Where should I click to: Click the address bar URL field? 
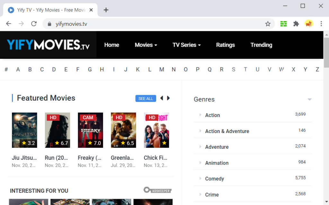[154, 24]
